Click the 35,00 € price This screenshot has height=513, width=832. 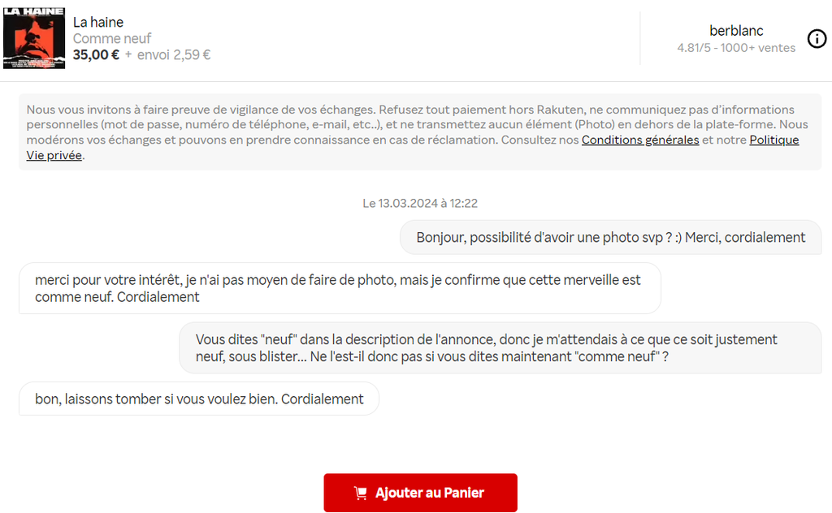coord(96,54)
